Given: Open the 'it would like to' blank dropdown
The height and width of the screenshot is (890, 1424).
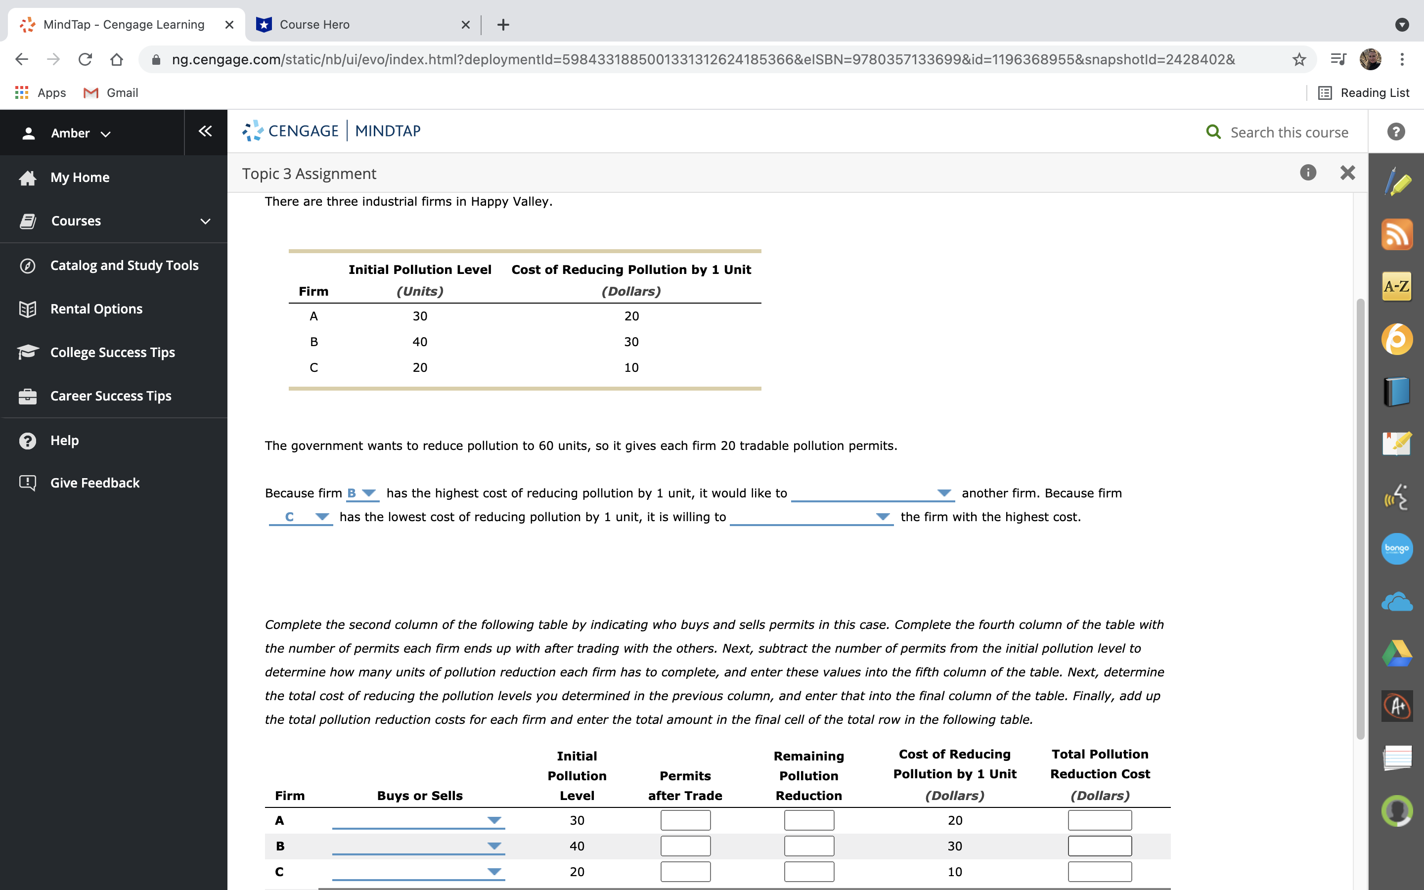Looking at the screenshot, I should pos(872,493).
